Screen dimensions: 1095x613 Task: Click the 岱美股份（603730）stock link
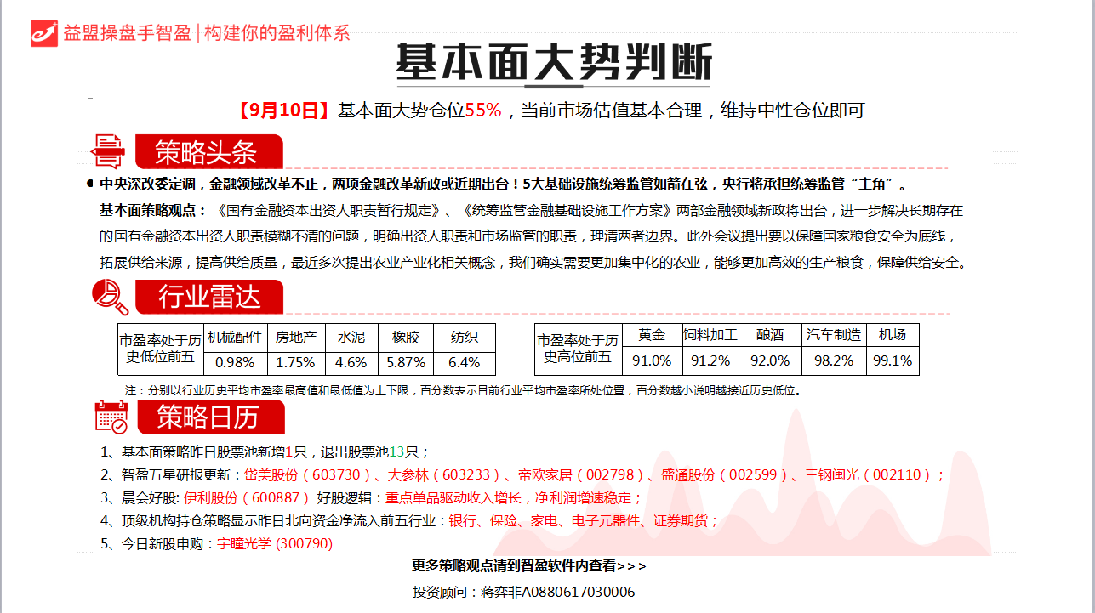(x=308, y=475)
